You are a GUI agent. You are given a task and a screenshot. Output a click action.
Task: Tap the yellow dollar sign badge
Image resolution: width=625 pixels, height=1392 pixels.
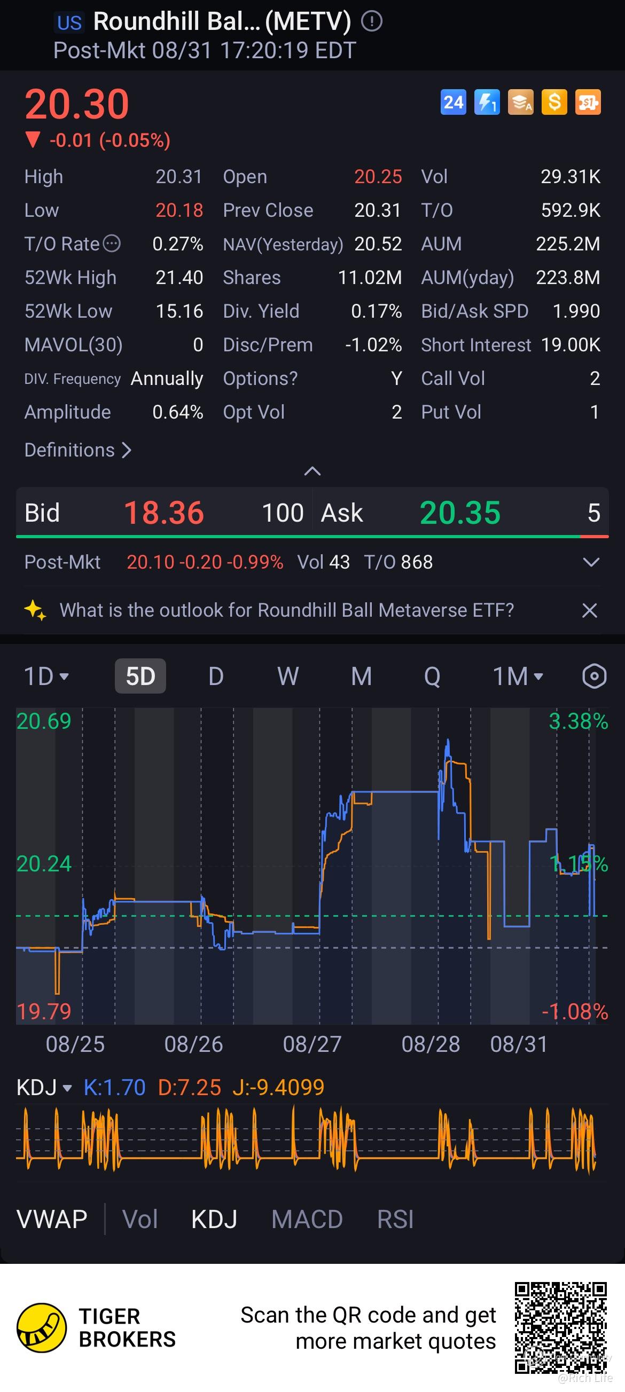[554, 102]
